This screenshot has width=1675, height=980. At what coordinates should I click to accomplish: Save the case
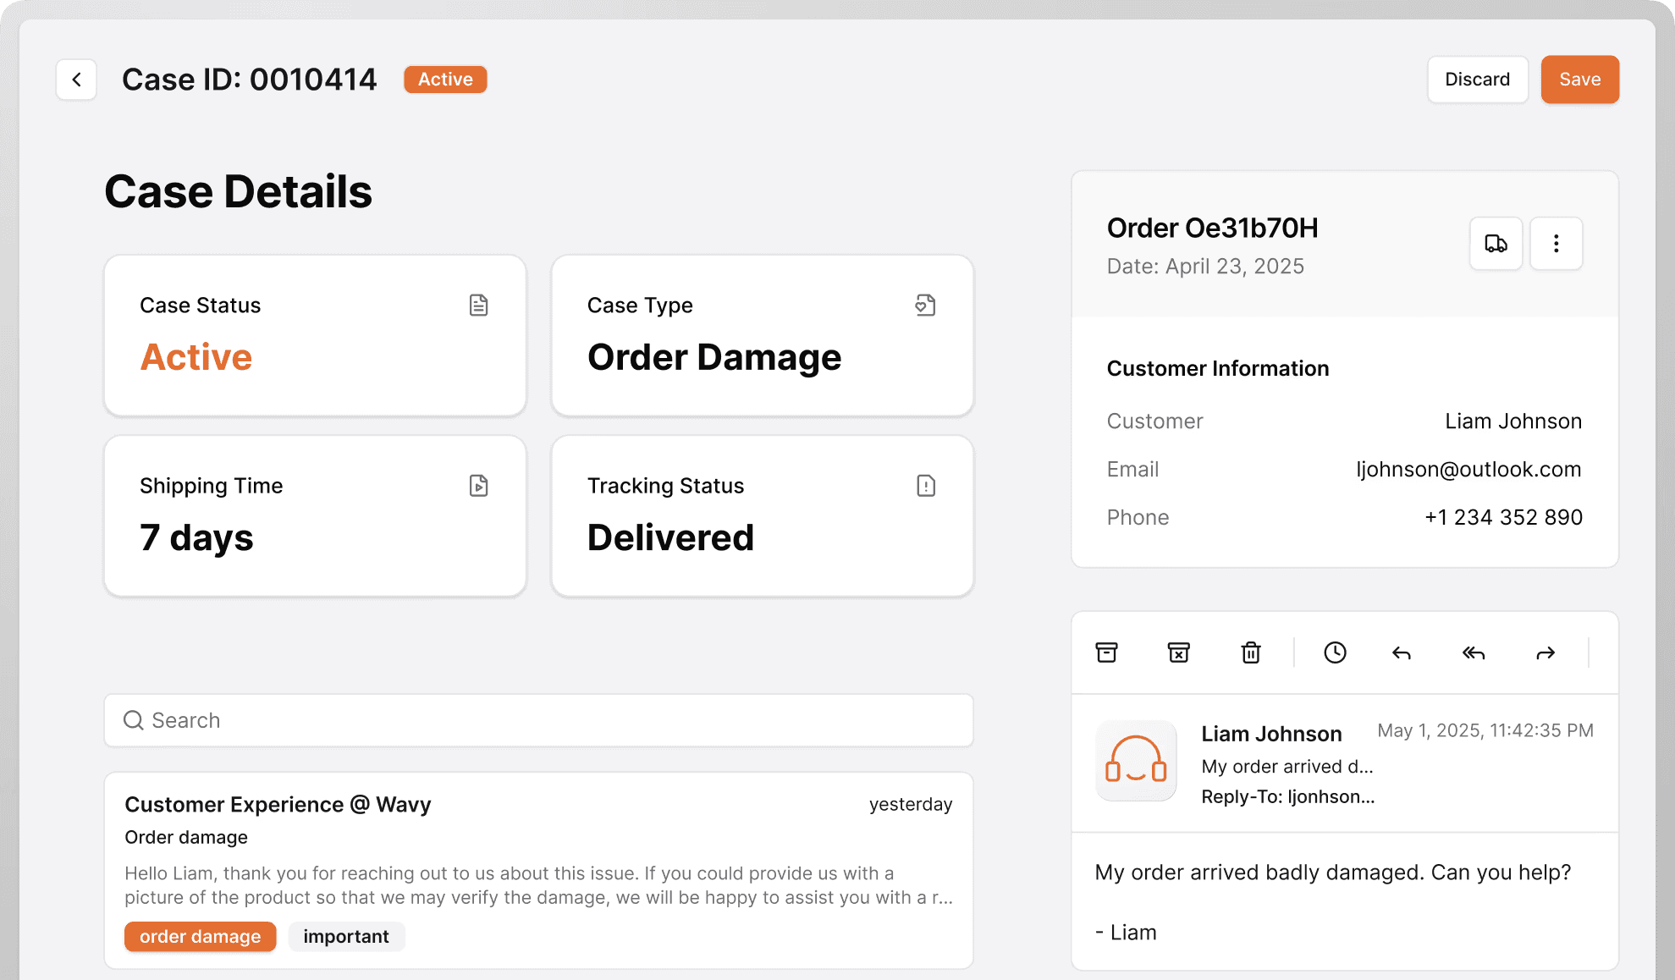tap(1579, 80)
